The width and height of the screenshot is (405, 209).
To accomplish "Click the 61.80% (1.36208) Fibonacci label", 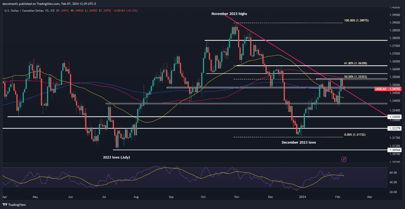I will (355, 64).
